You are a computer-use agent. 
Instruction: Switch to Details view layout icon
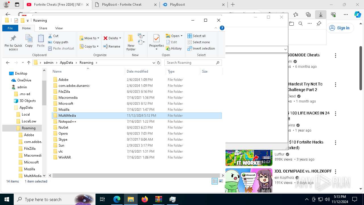coord(215,181)
